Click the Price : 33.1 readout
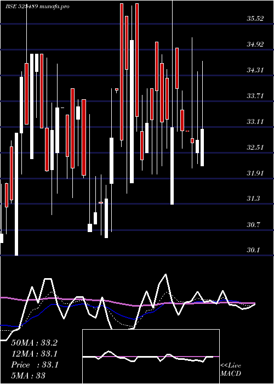 [35, 365]
